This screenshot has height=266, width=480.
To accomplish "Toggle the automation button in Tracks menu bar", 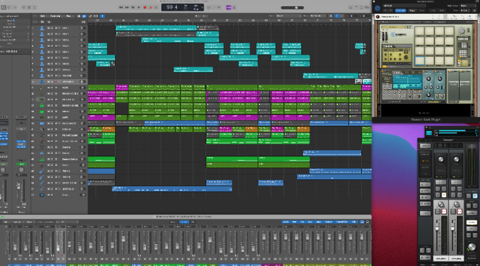I will coord(90,16).
